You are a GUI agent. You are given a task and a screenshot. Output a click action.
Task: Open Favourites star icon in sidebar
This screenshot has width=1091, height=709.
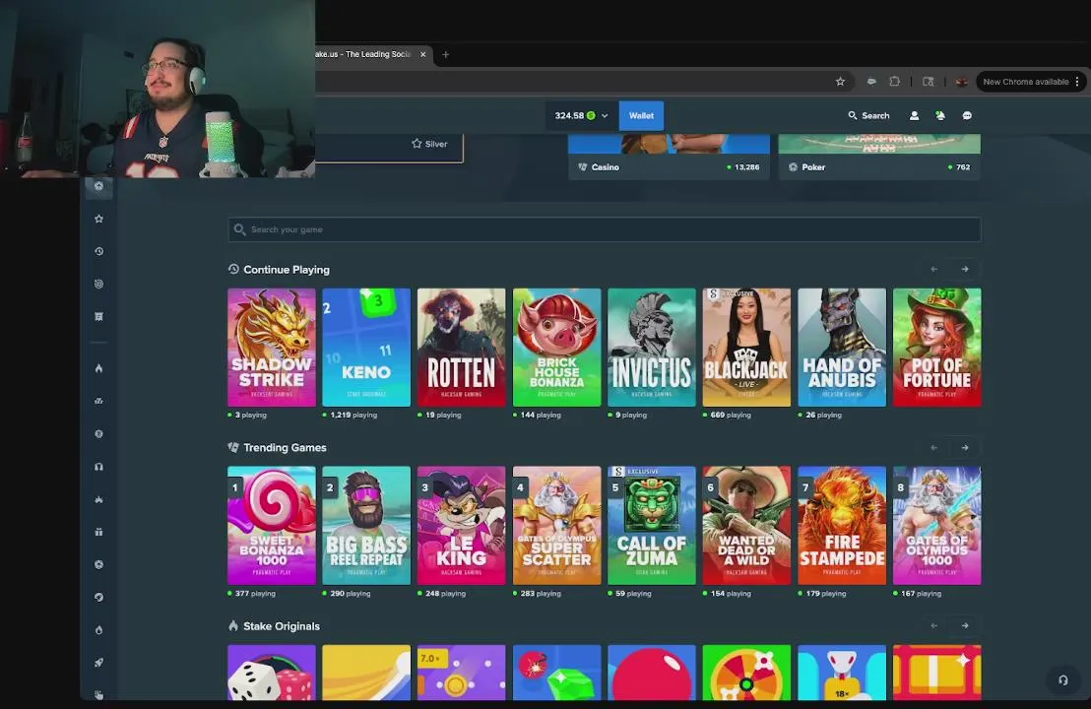98,219
